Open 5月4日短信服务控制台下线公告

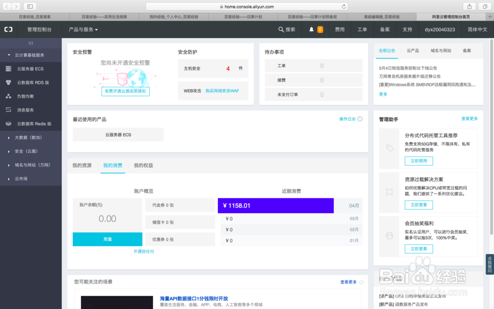pyautogui.click(x=408, y=68)
